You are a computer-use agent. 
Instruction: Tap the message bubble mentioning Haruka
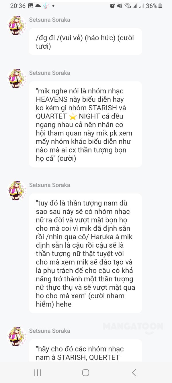pyautogui.click(x=85, y=253)
